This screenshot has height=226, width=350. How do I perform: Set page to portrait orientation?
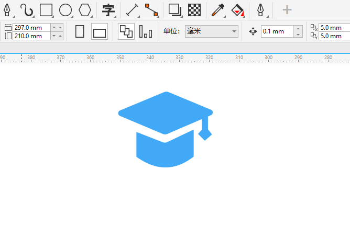pos(80,31)
